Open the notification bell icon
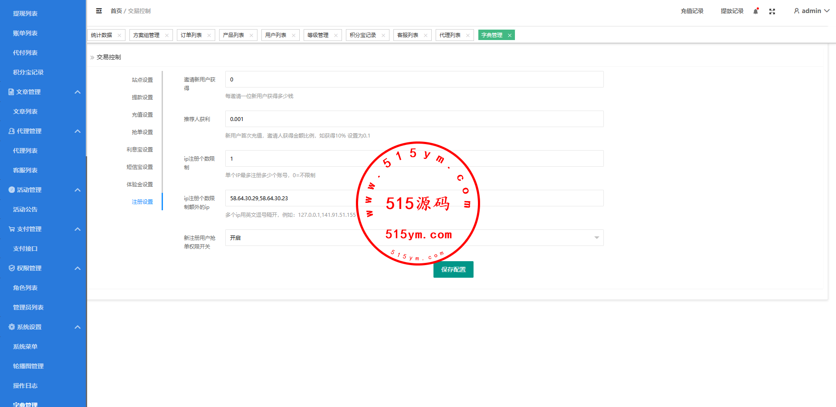Image resolution: width=836 pixels, height=407 pixels. (756, 11)
